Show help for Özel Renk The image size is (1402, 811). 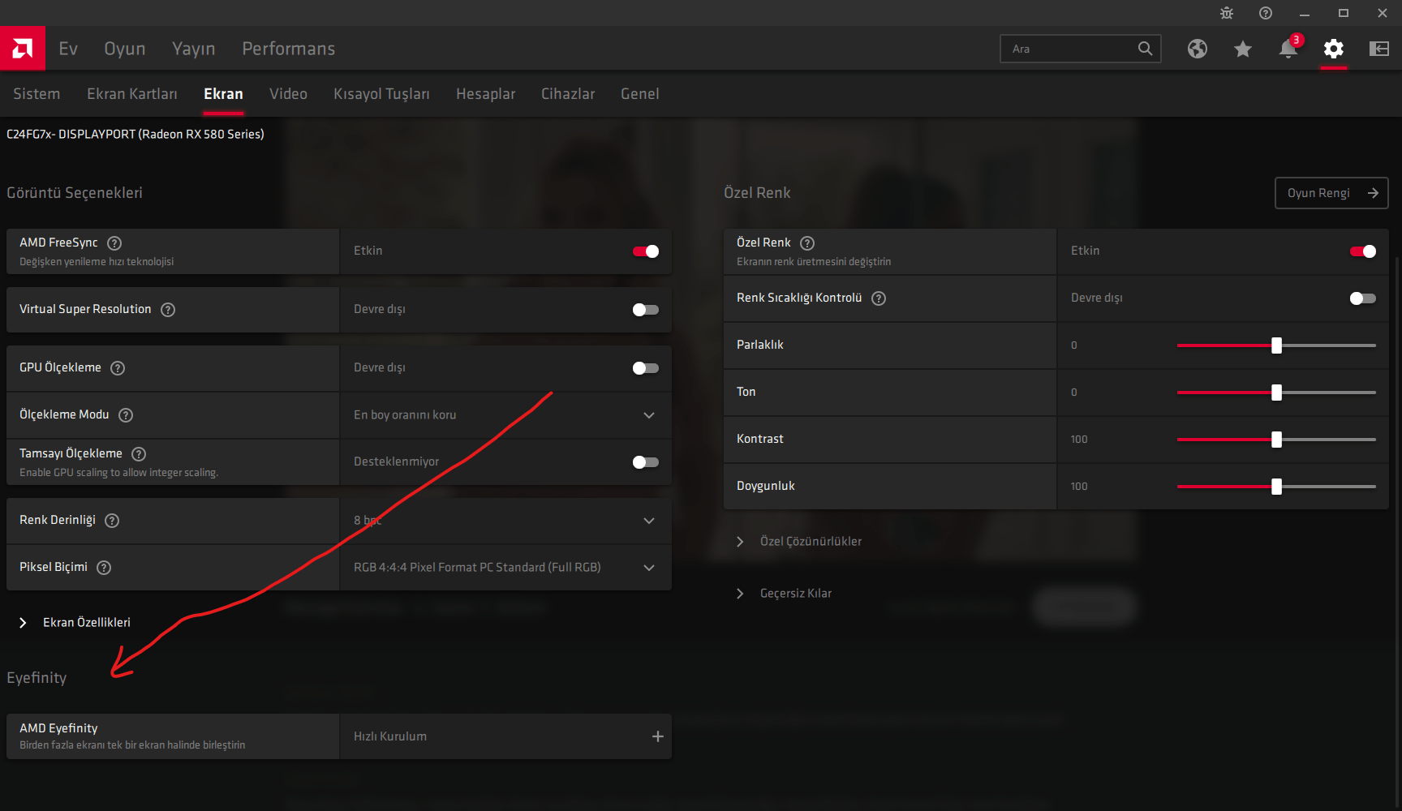point(807,243)
